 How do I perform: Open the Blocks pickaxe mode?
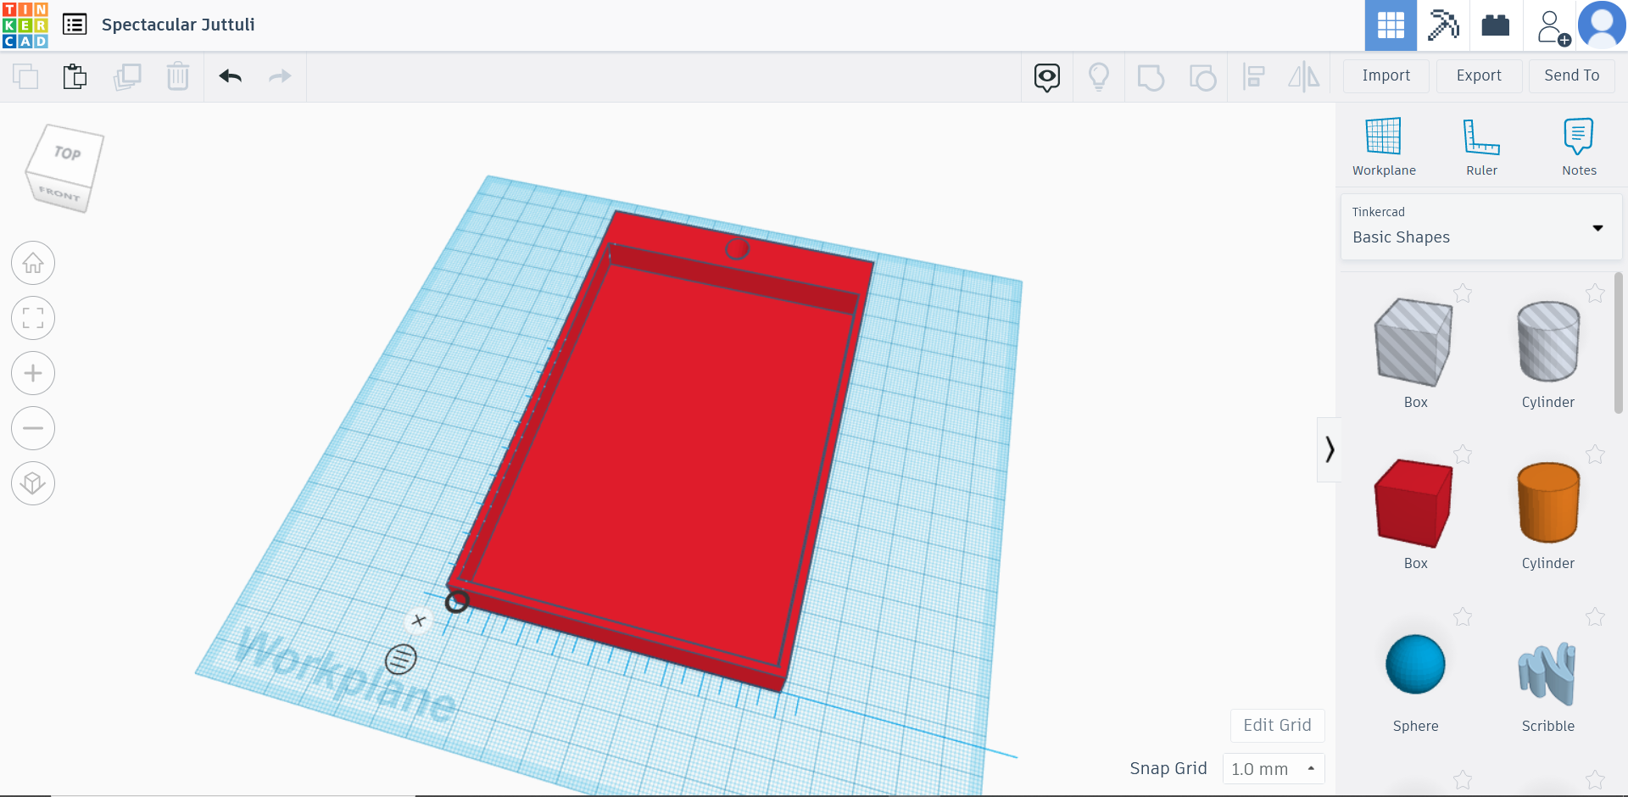(x=1443, y=25)
